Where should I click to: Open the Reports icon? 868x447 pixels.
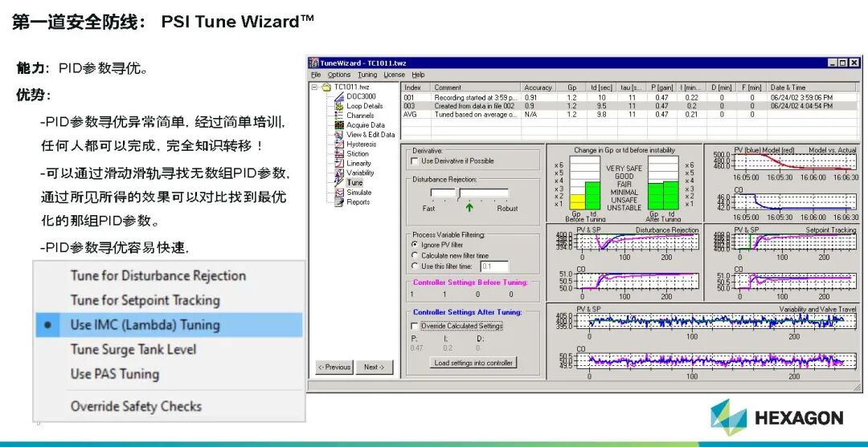pyautogui.click(x=339, y=201)
